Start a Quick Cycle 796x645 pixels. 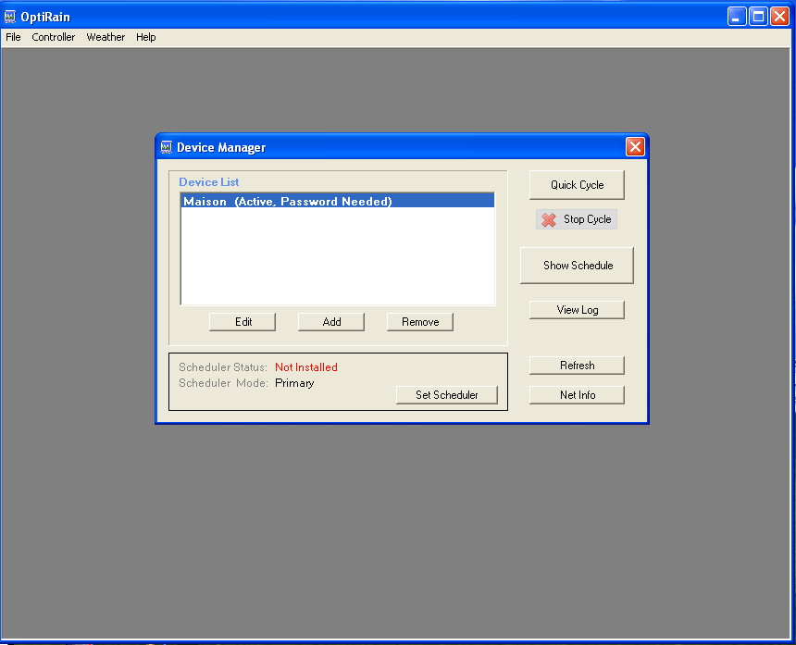[x=578, y=185]
